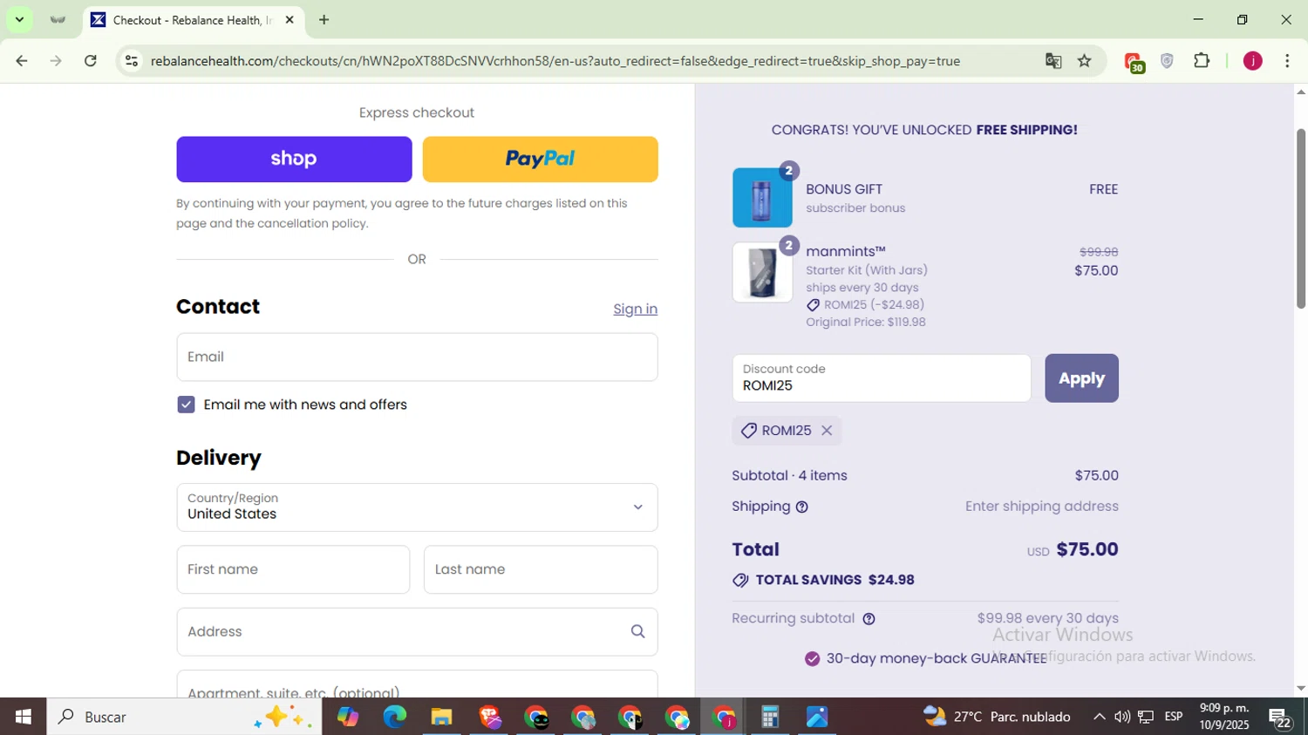Click the Recurring subtotal help icon
Image resolution: width=1308 pixels, height=735 pixels.
coord(869,619)
